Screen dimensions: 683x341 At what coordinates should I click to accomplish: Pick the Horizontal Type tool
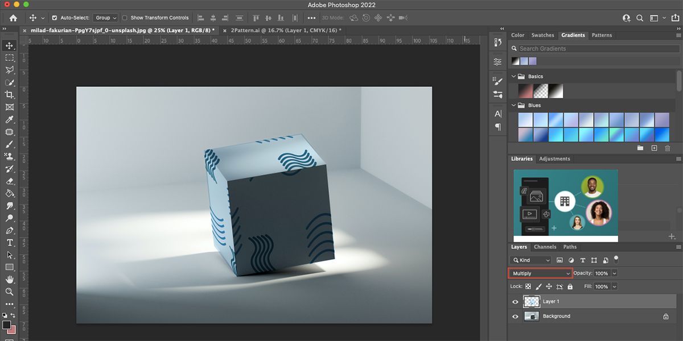[9, 242]
